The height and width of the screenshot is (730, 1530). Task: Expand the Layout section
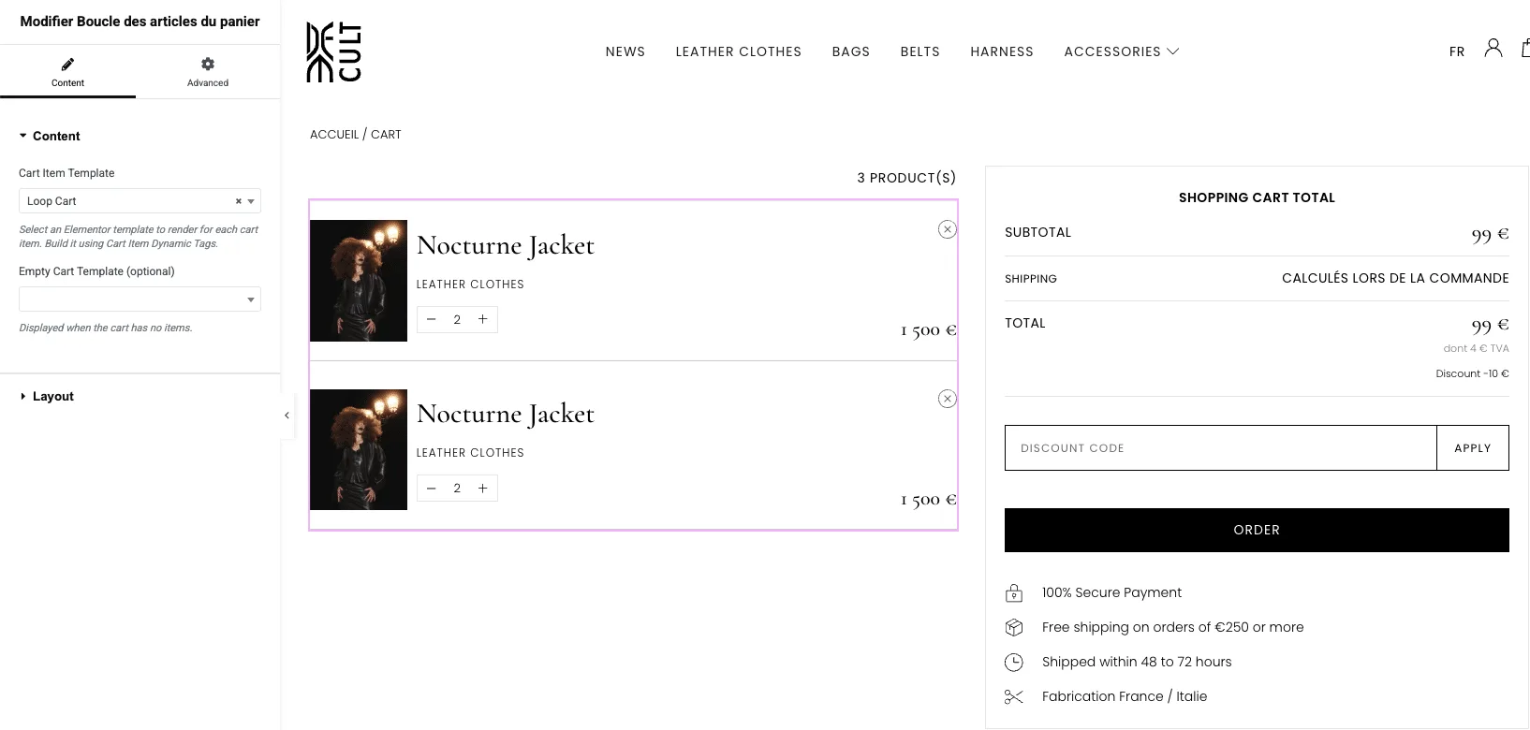[47, 396]
